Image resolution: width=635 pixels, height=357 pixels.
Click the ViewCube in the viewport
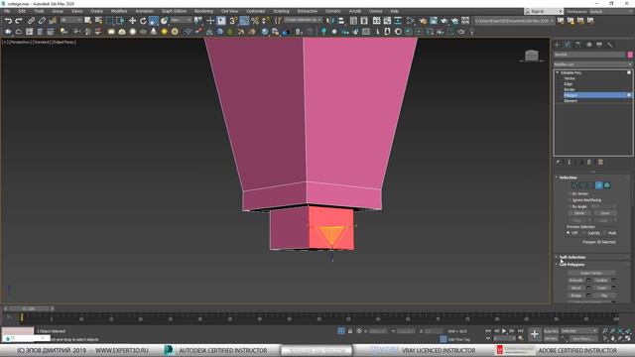[532, 56]
